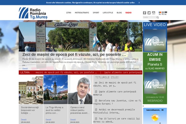The width and height of the screenshot is (186, 124).
Task: Click the WEBRADIO link
Action: pyautogui.click(x=155, y=101)
